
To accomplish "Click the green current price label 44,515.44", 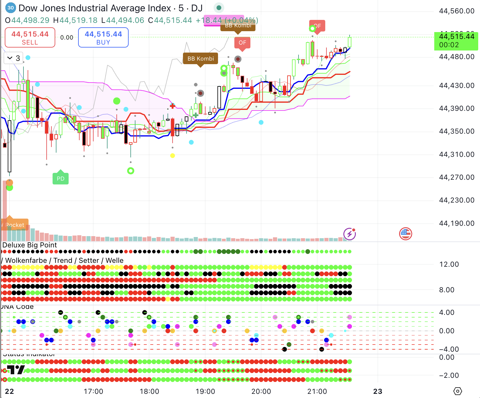I will click(456, 41).
